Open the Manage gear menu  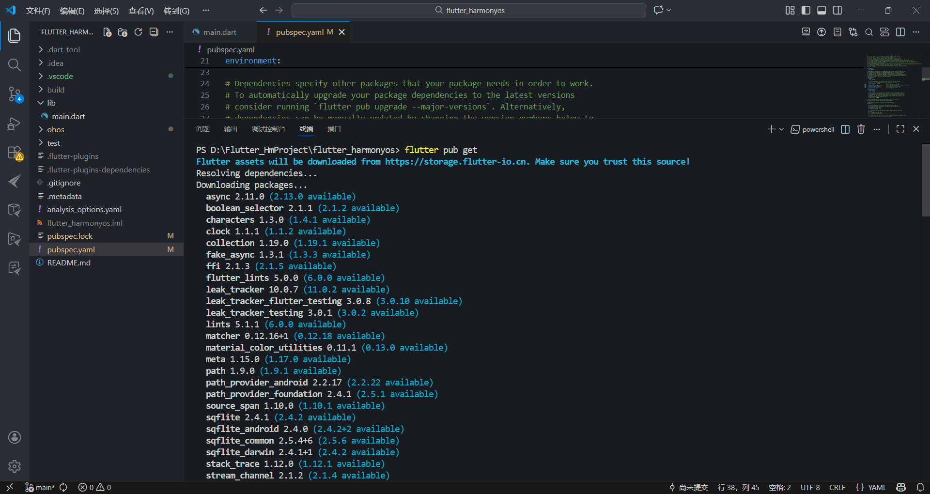pyautogui.click(x=15, y=466)
